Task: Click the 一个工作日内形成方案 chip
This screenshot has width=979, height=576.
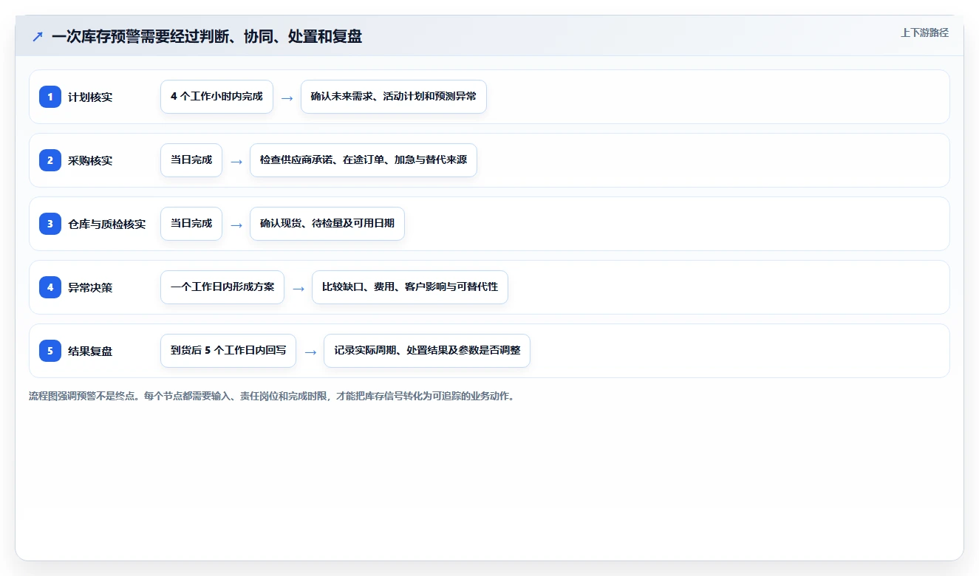Action: (222, 287)
